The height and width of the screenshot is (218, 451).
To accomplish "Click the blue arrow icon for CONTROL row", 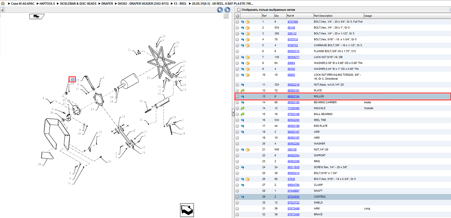I will (242, 197).
